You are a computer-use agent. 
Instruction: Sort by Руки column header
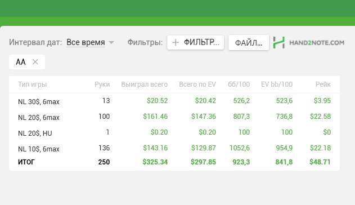coord(102,84)
